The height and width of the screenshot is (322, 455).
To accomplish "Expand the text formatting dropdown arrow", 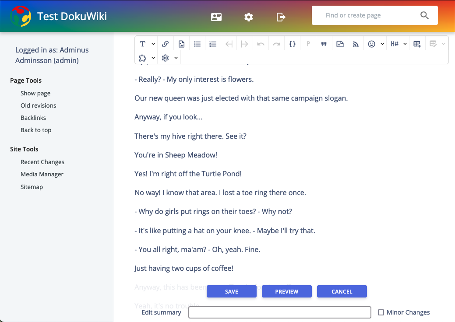I will click(153, 44).
